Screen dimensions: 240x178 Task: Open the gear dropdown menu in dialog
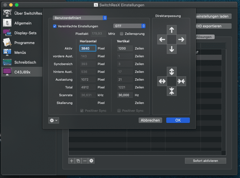click(54, 120)
